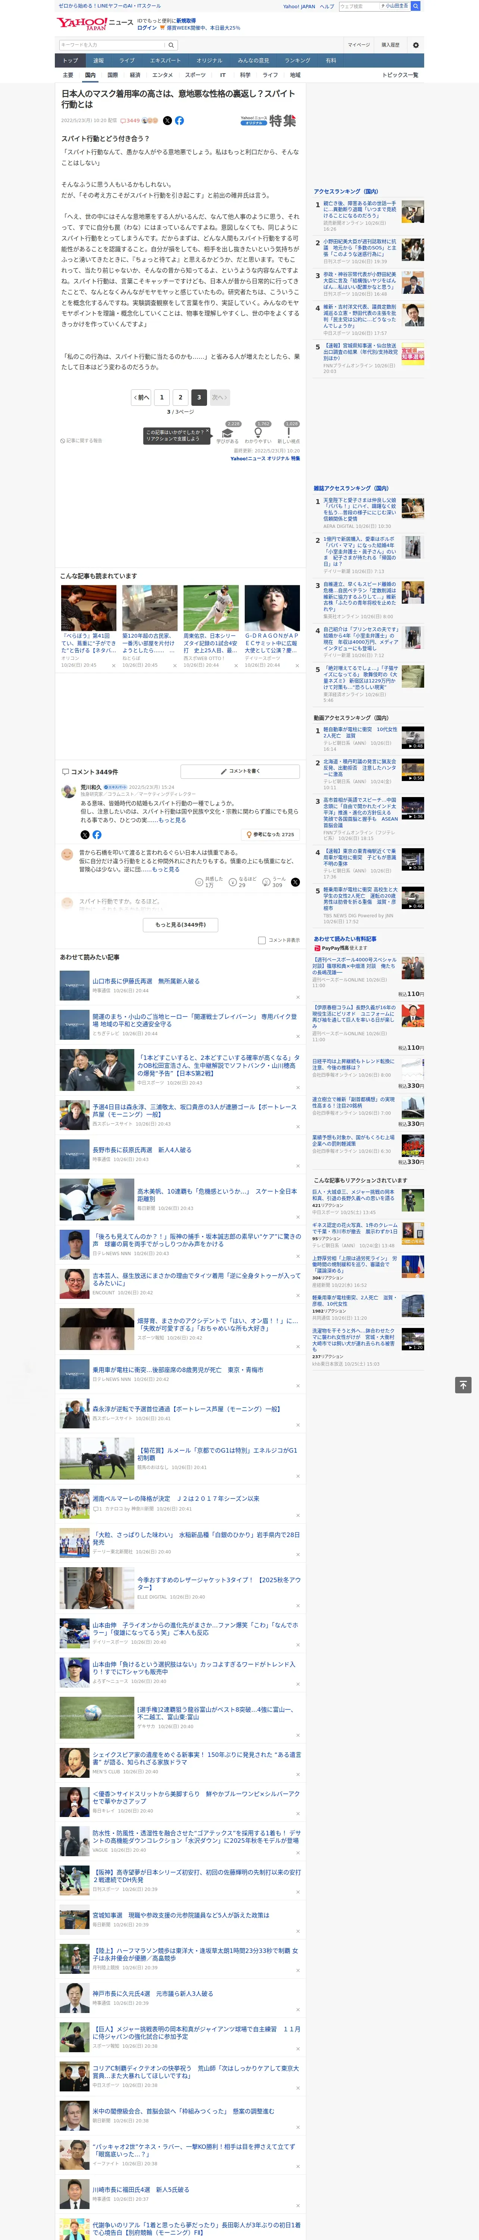React with 新しい視点 exclamation icon
The height and width of the screenshot is (2240, 479).
pos(289,432)
